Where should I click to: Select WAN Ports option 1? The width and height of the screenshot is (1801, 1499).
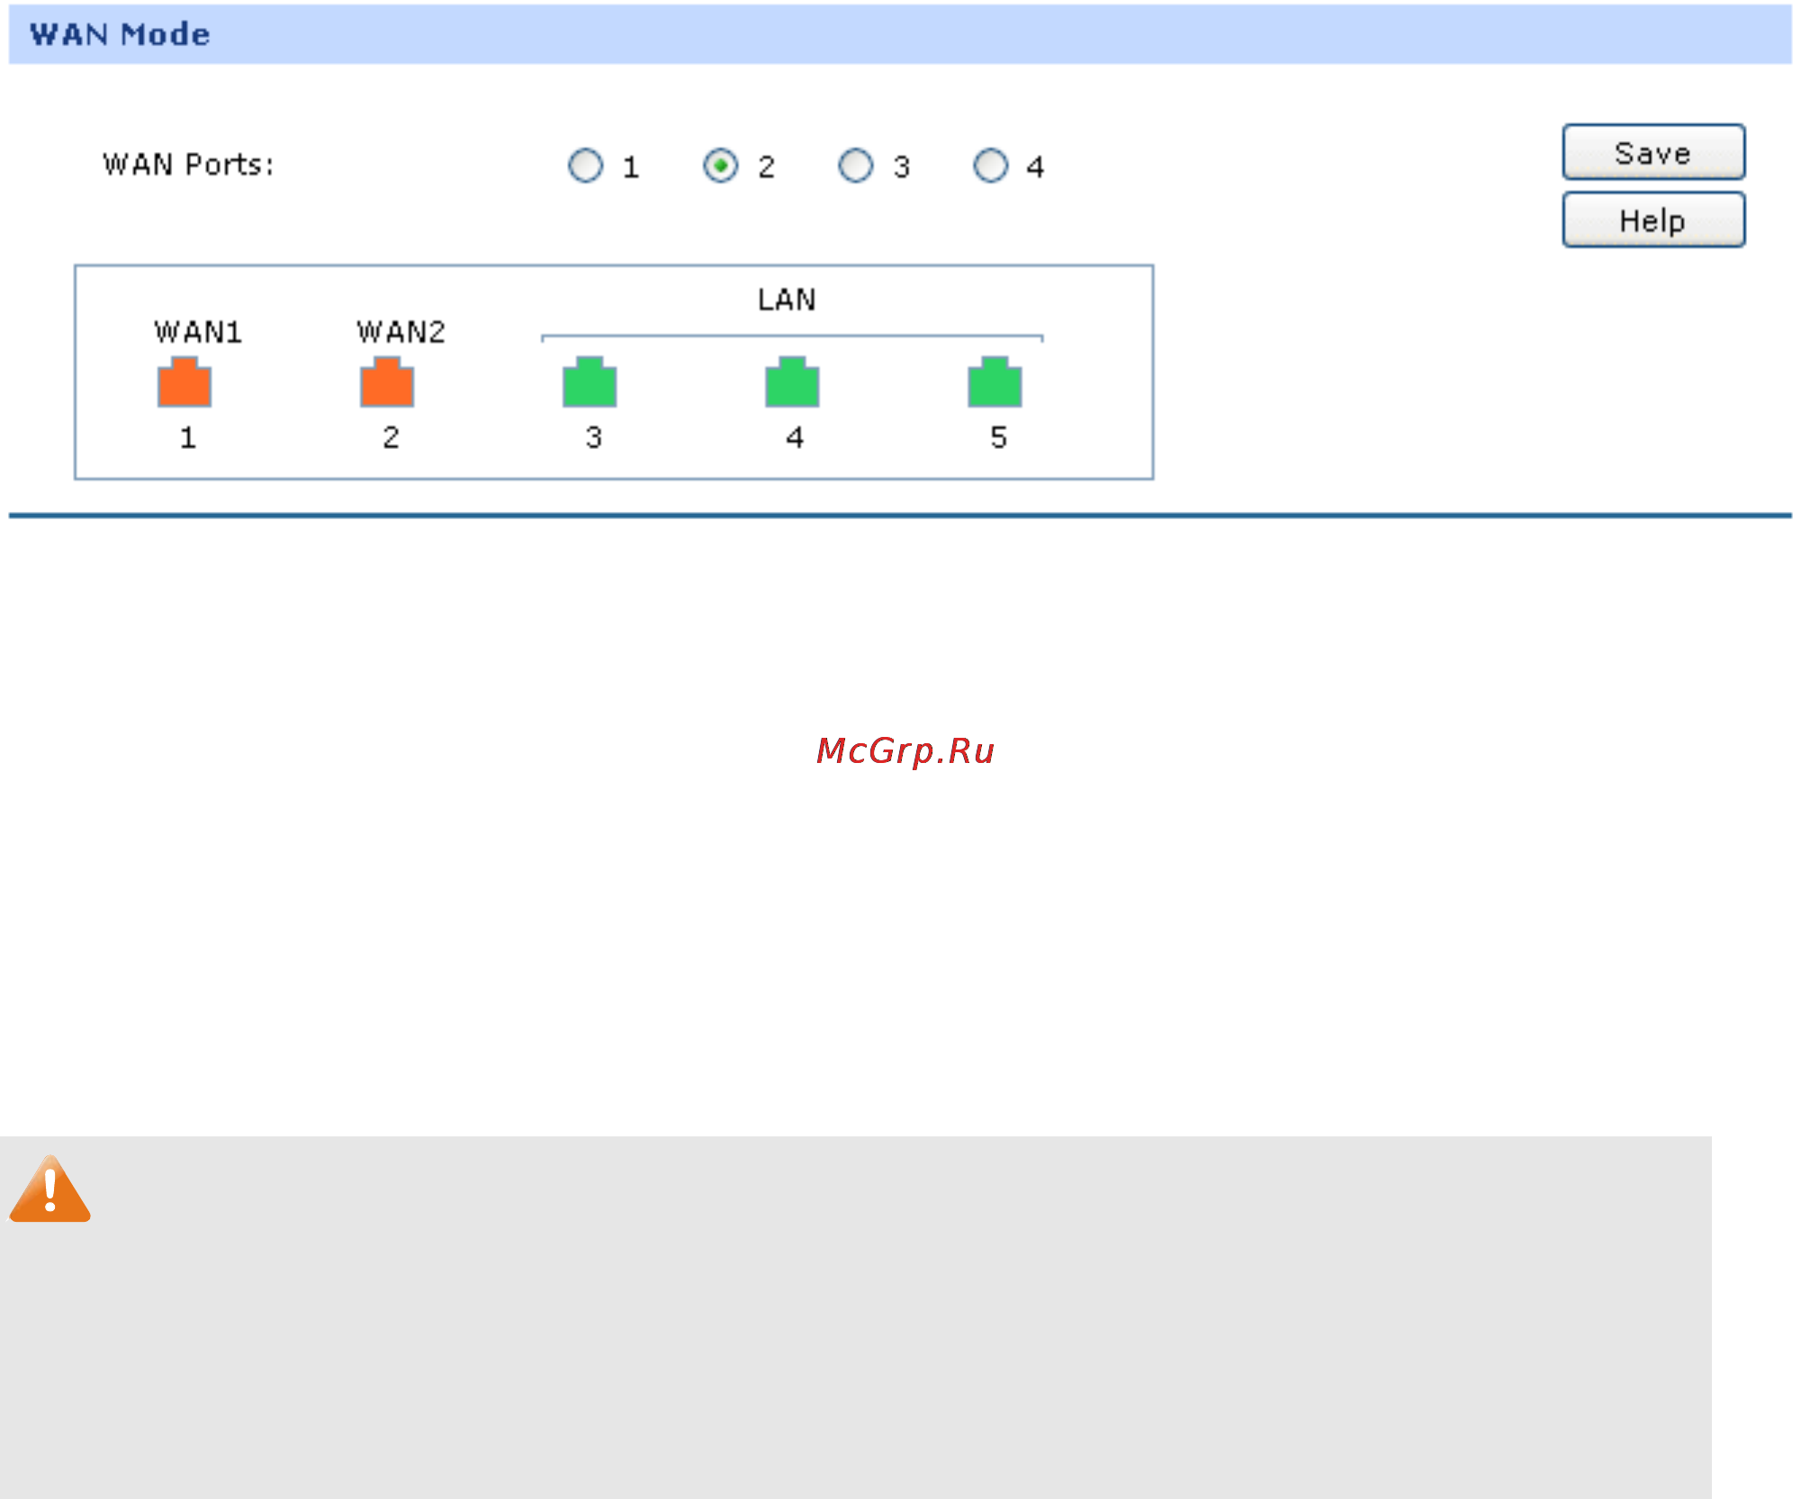[586, 166]
